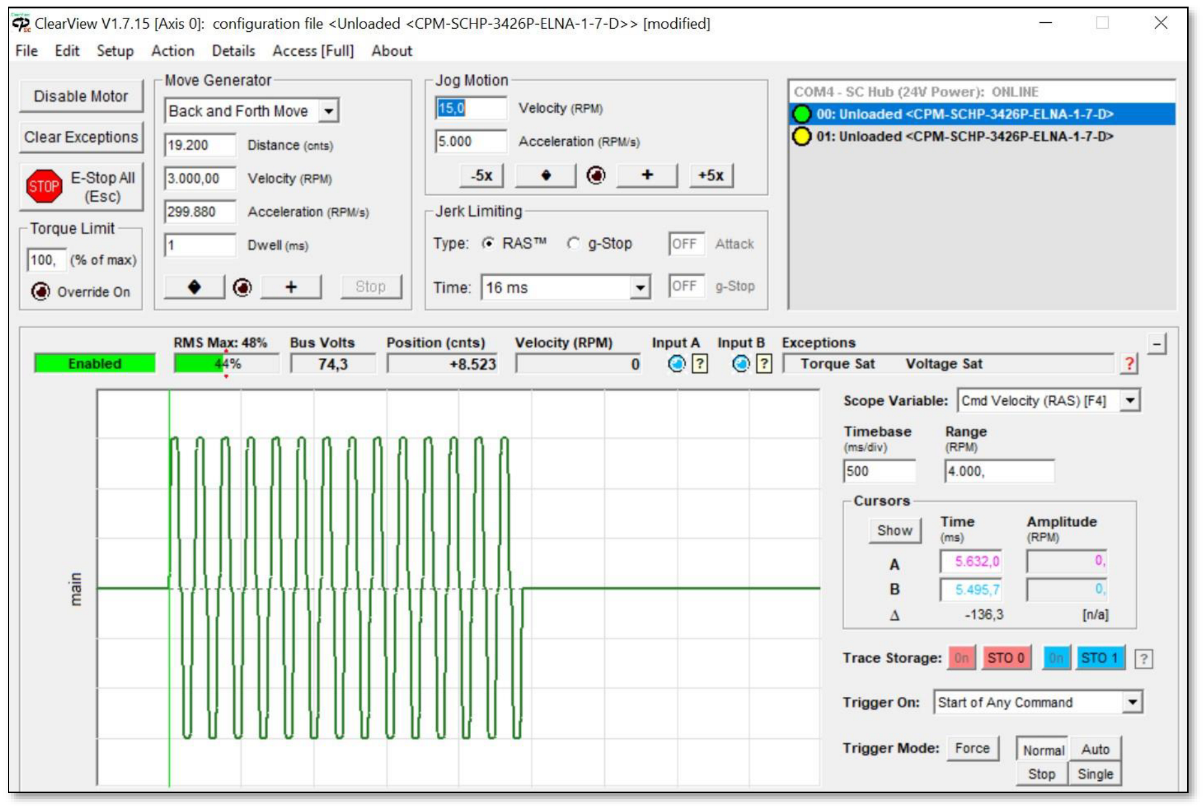Set Trigger Mode to Auto
The image size is (1203, 806).
coord(1095,749)
